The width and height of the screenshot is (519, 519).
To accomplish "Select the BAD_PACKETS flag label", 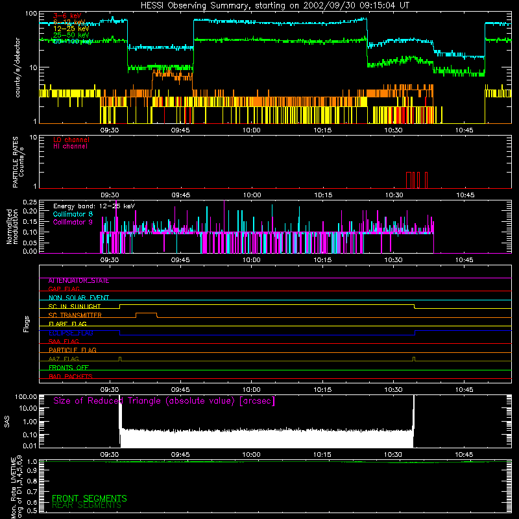I will [71, 376].
